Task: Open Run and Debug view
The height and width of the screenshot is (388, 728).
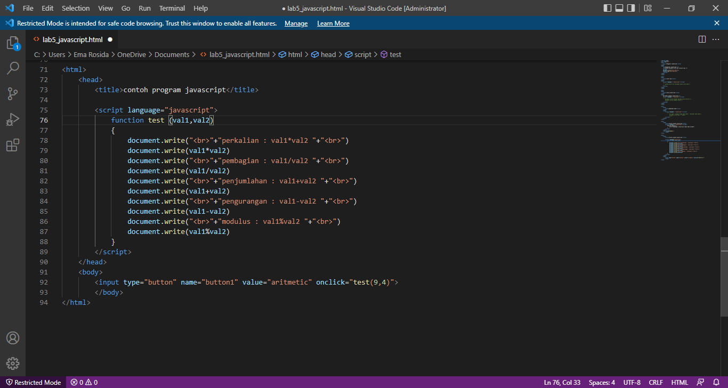Action: tap(13, 119)
